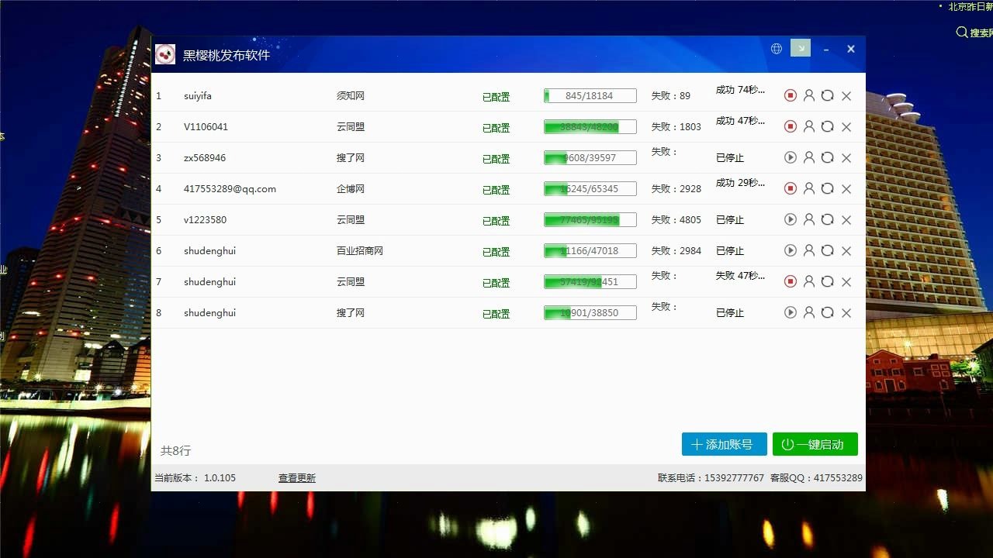The width and height of the screenshot is (993, 558).
Task: Open user icon for zx568946 row
Action: tap(809, 157)
